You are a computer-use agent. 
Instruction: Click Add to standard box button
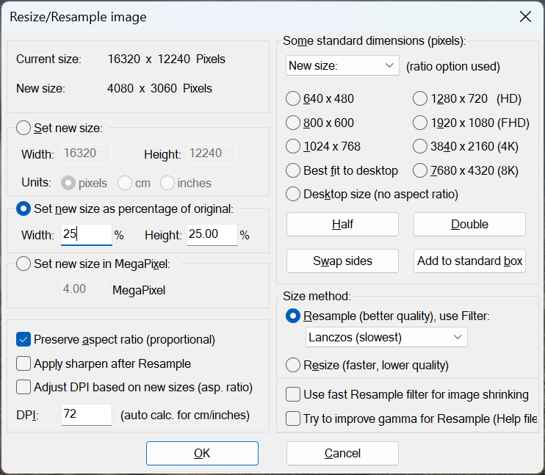(x=469, y=261)
